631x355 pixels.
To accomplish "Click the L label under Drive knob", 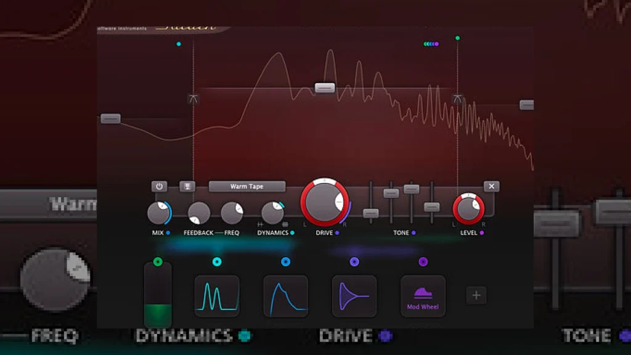I will [304, 224].
